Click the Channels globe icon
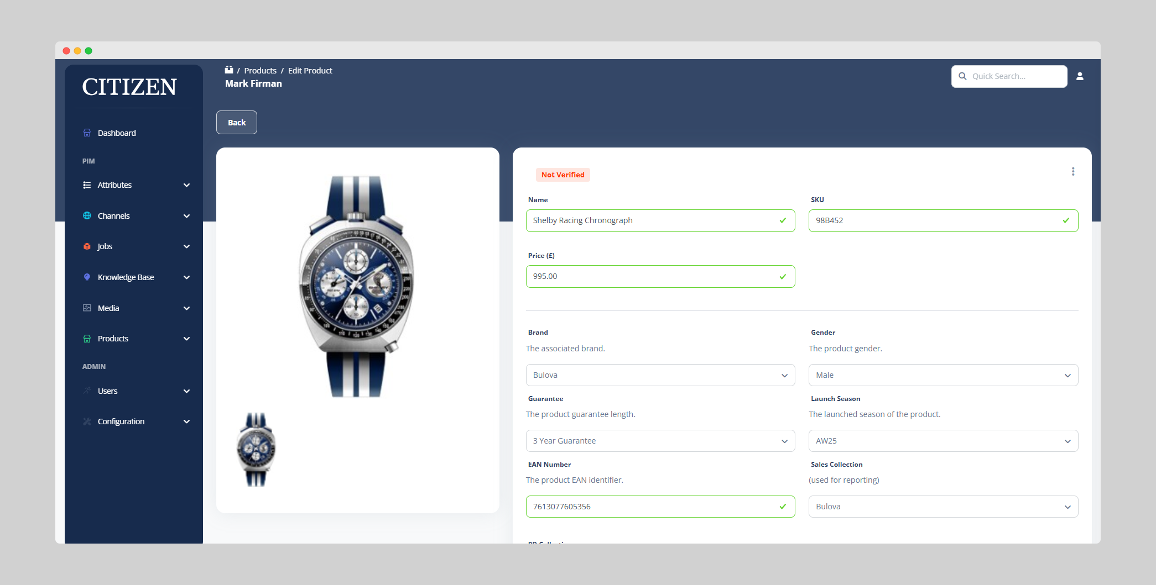Image resolution: width=1156 pixels, height=585 pixels. click(x=87, y=215)
